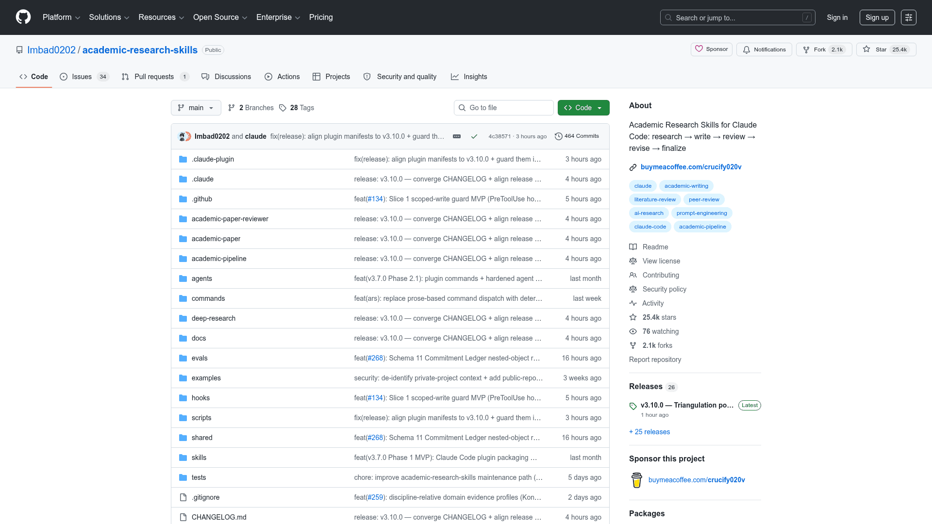932x524 pixels.
Task: Open the Contributing guidelines link
Action: coord(654,275)
